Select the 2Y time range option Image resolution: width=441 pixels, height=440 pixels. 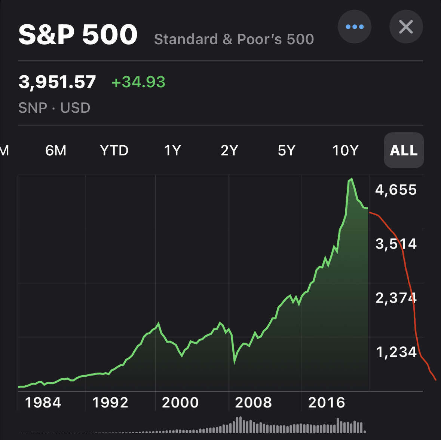(229, 150)
